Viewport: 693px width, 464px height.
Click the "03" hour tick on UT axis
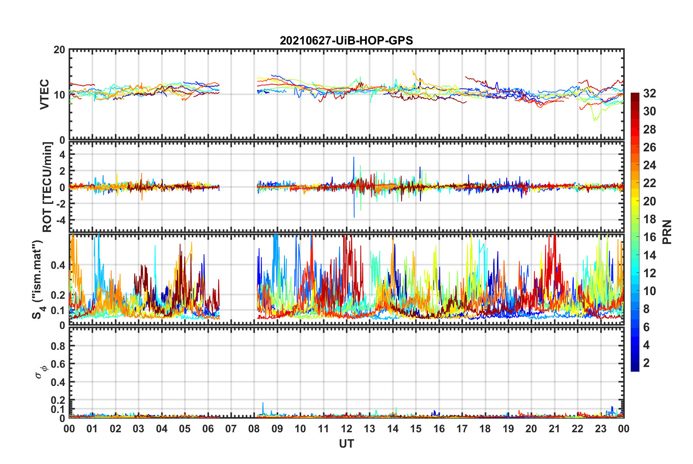click(x=138, y=429)
